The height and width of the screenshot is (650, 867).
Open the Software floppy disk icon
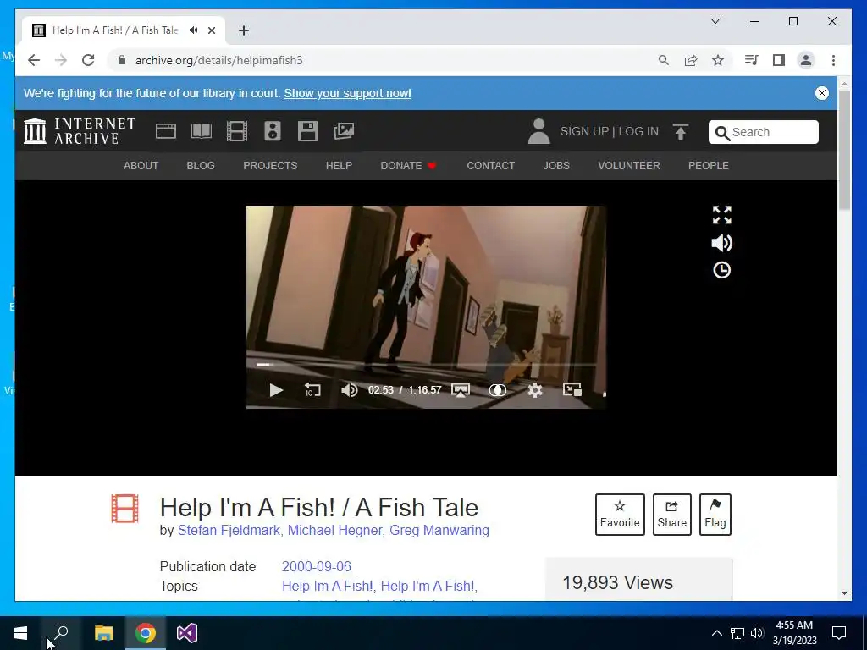tap(308, 131)
